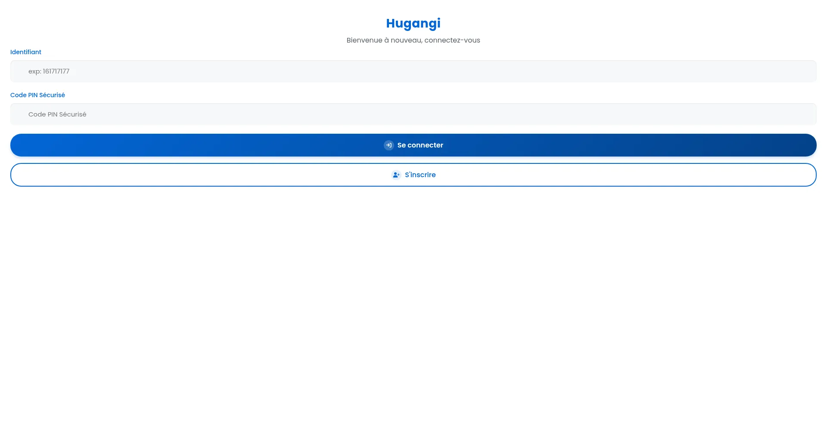Click the 'Code PIN Sécurisé' placeholder text
This screenshot has height=427, width=827.
click(x=57, y=114)
